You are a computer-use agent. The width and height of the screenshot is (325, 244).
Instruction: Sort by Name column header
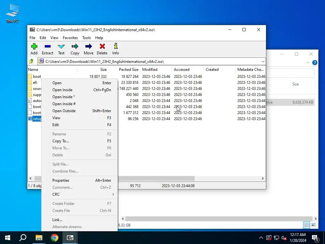pyautogui.click(x=52, y=70)
